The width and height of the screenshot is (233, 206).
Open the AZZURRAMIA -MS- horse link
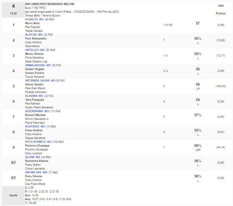point(37,111)
